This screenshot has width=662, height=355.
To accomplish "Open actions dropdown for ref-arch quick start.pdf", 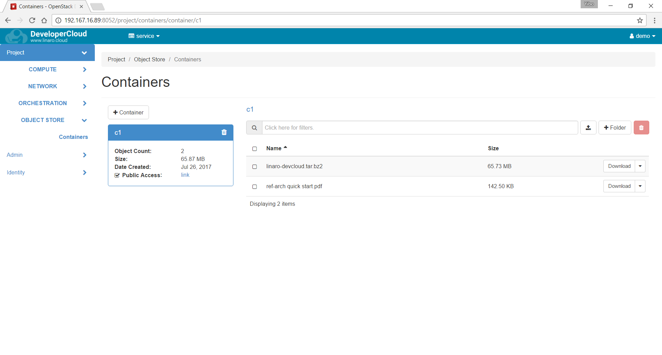I will tap(640, 186).
